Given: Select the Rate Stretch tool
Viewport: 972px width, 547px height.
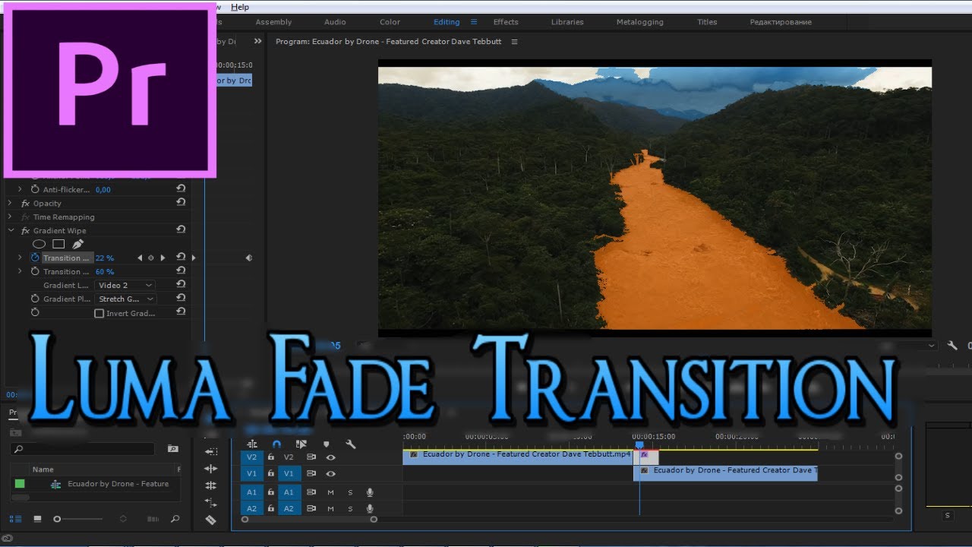Looking at the screenshot, I should 210,503.
